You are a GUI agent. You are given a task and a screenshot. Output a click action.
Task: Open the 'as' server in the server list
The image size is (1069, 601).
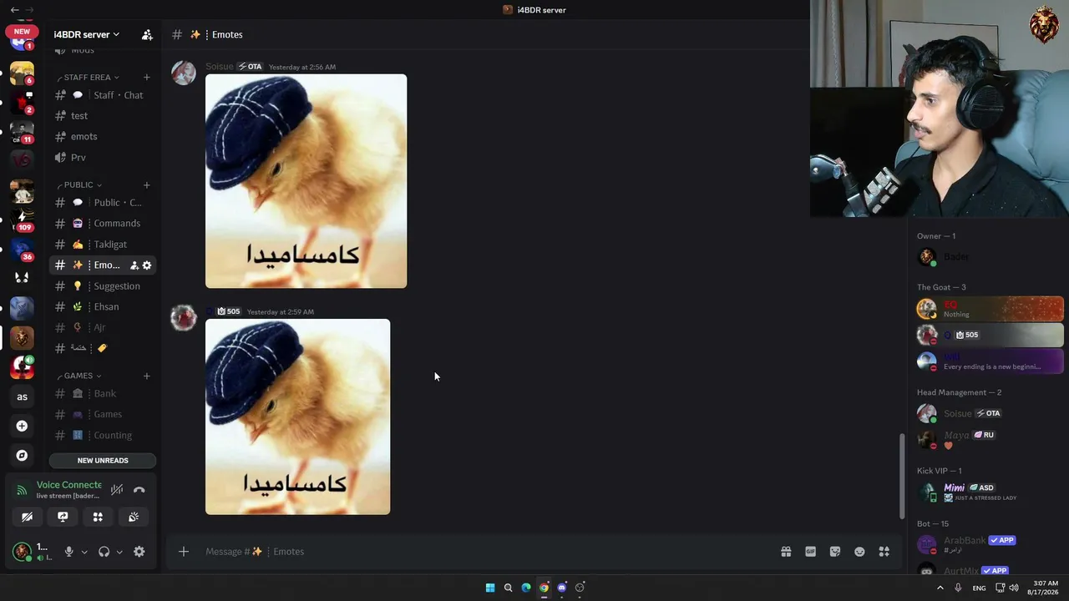(22, 397)
